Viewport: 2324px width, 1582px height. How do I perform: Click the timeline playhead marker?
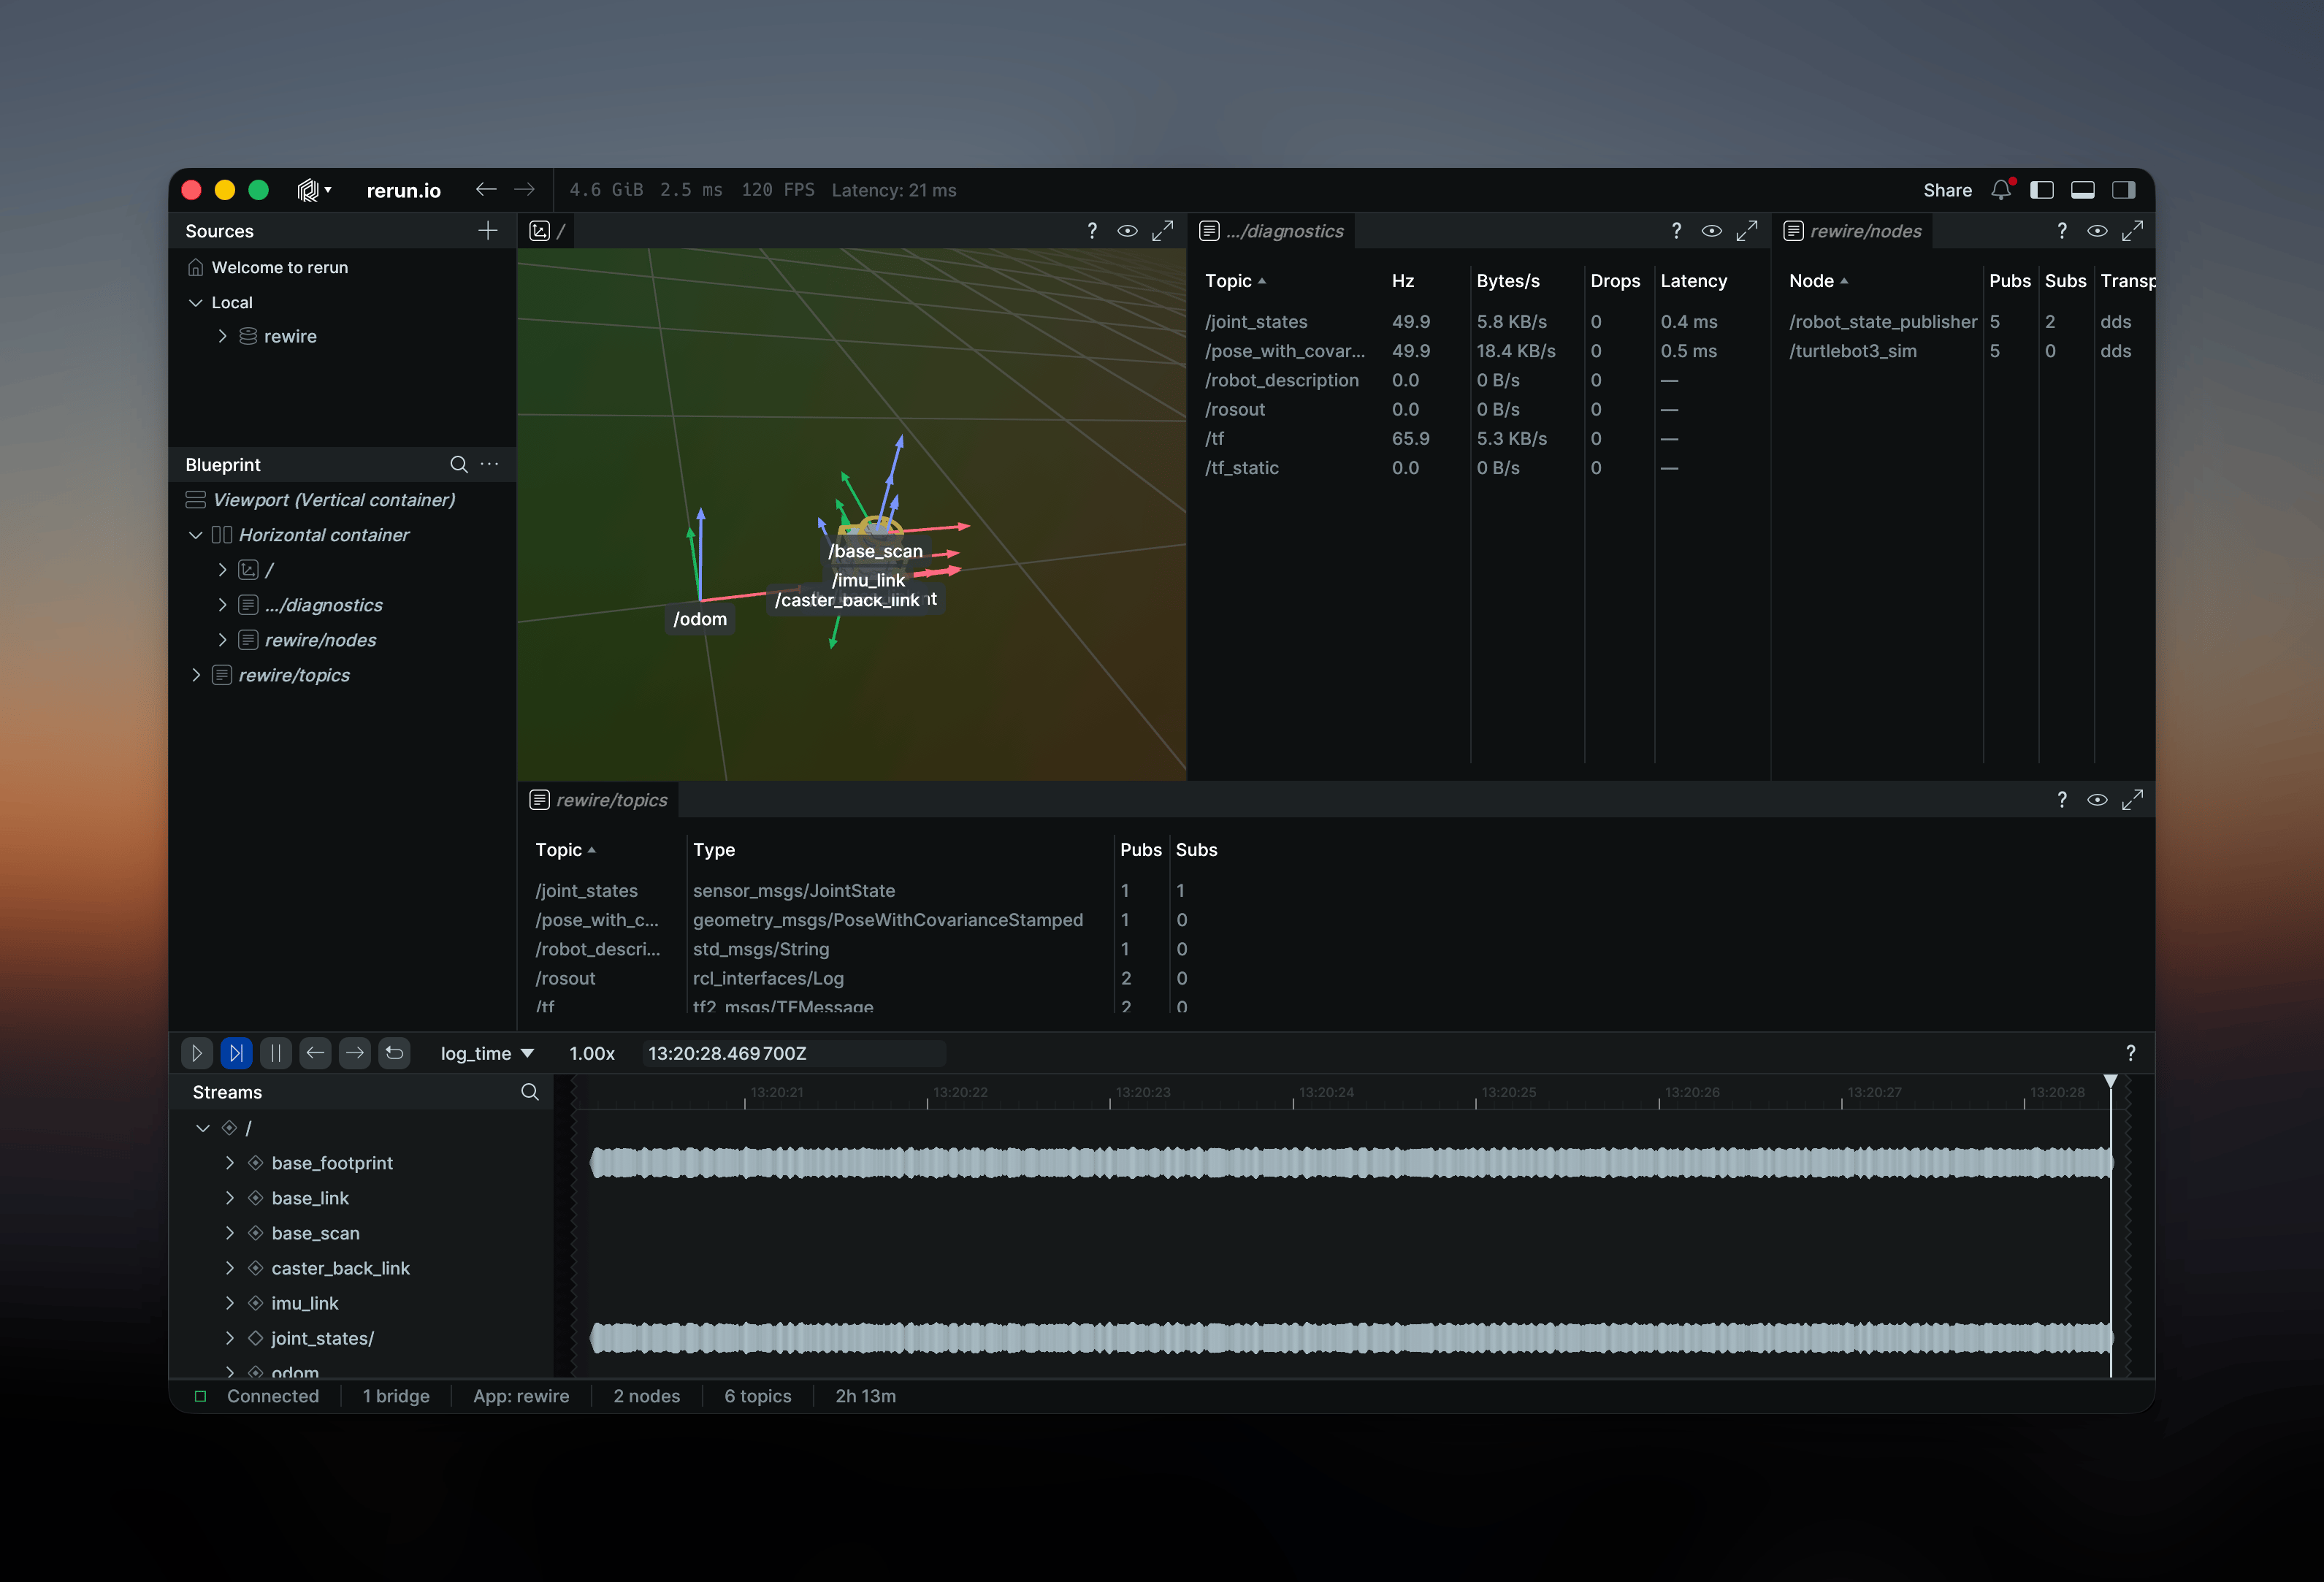[x=2110, y=1082]
